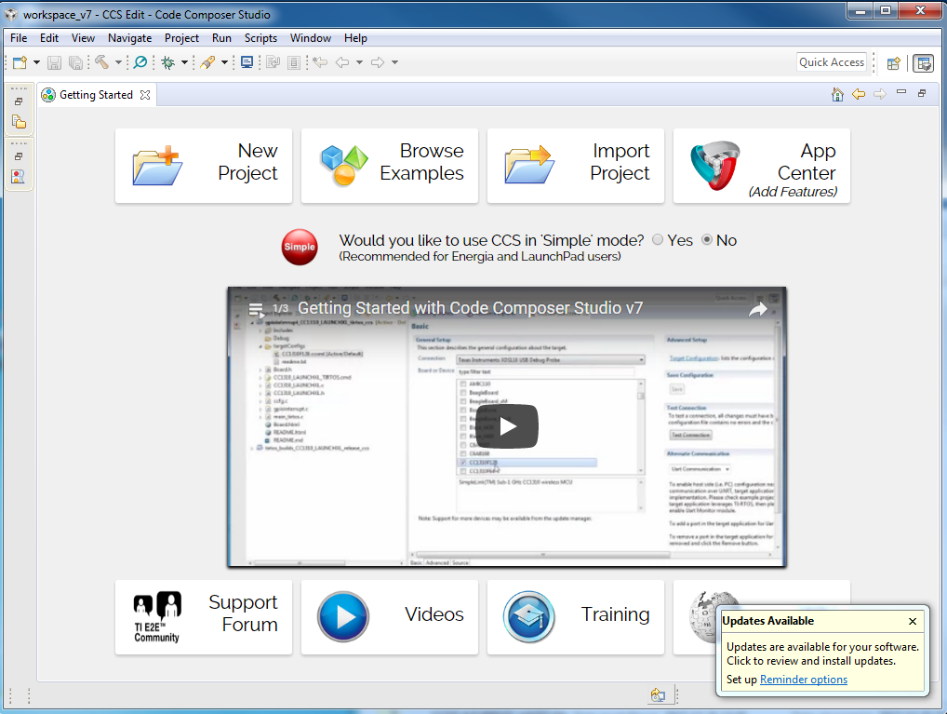
Task: Open the Window menu
Action: [x=311, y=37]
